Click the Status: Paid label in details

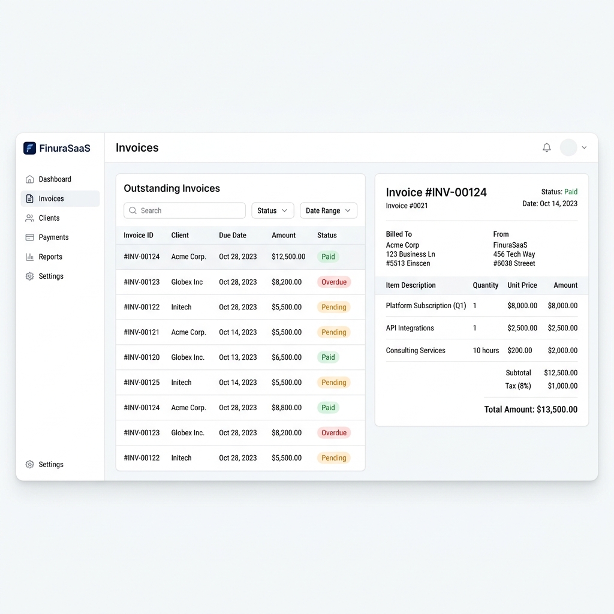559,192
